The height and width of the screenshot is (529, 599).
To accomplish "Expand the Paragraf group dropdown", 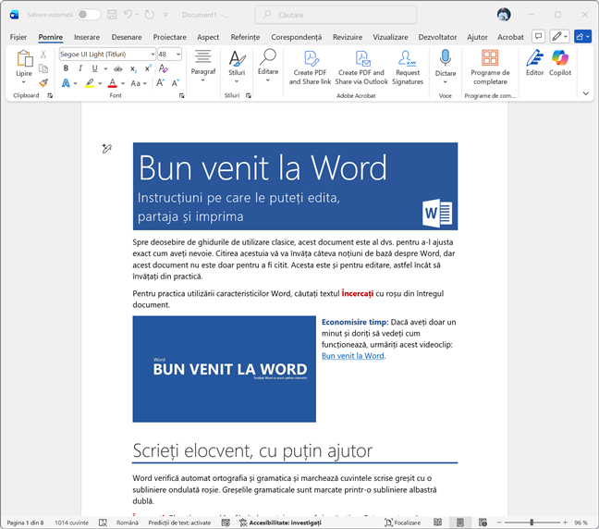I will (x=202, y=80).
